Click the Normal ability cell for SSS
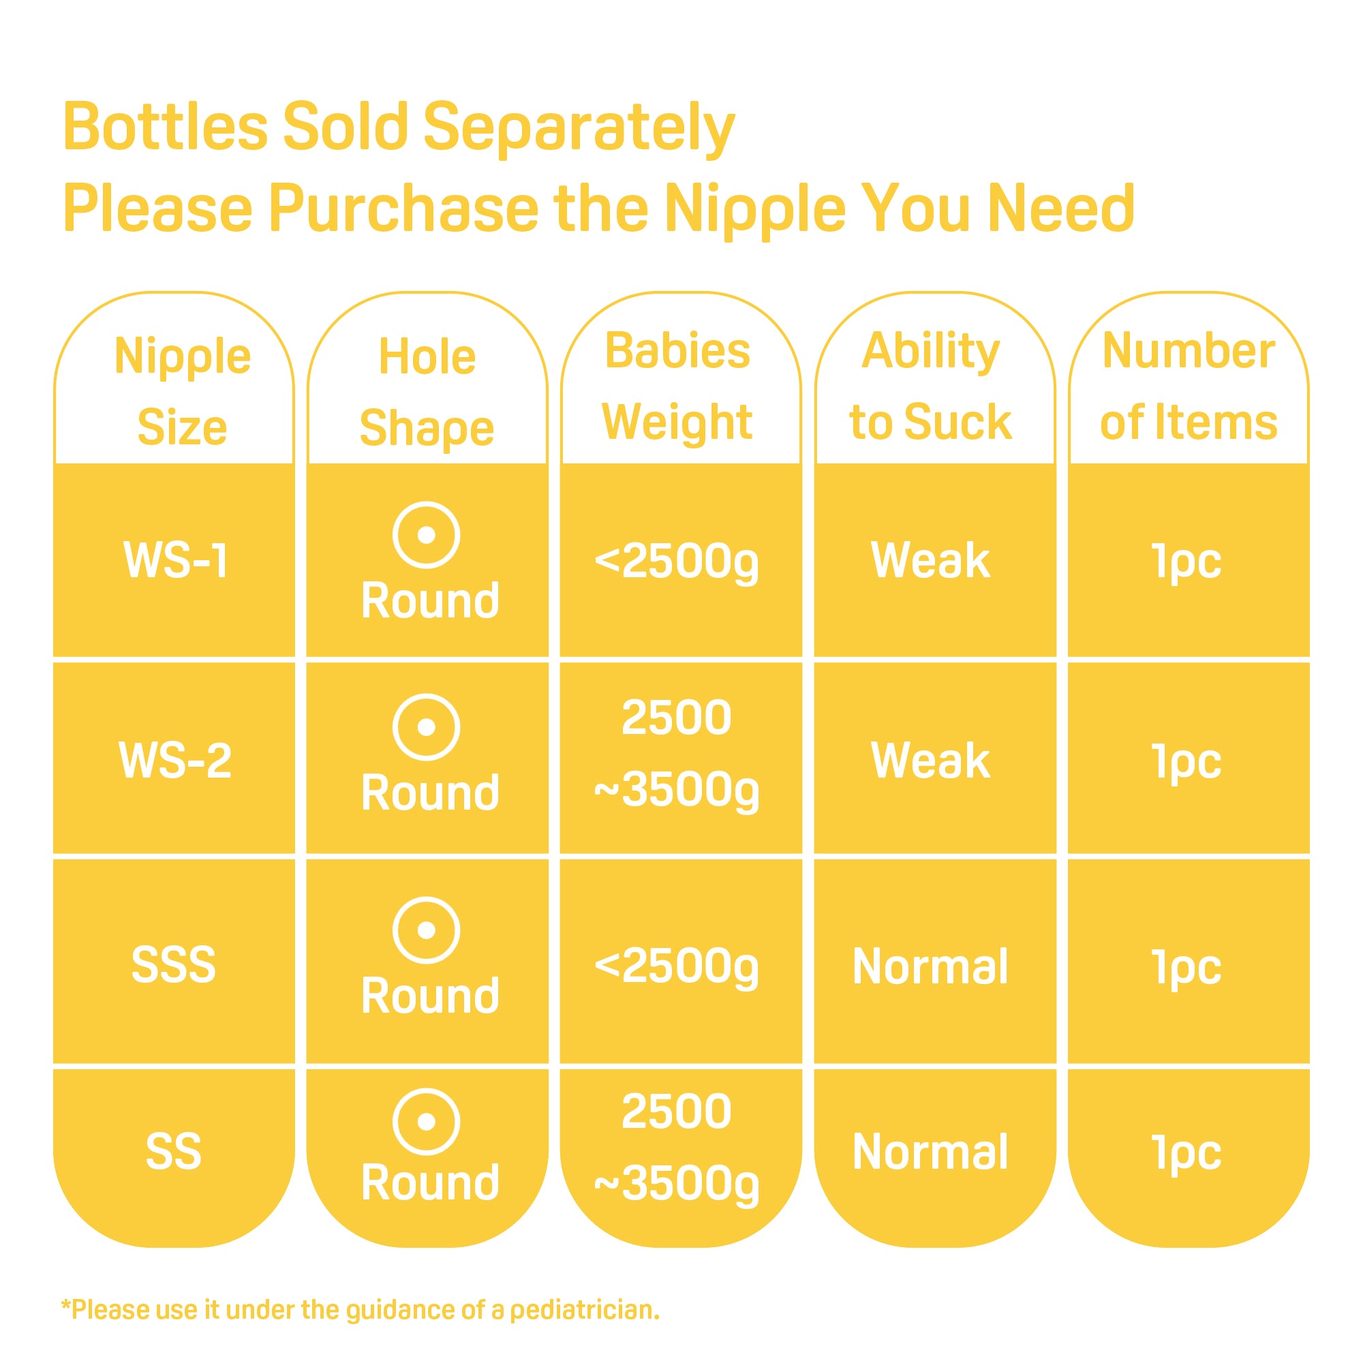This screenshot has width=1363, height=1363. coord(930,966)
